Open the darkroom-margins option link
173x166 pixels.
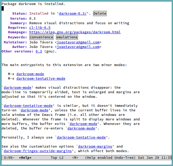pyautogui.click(x=95, y=147)
